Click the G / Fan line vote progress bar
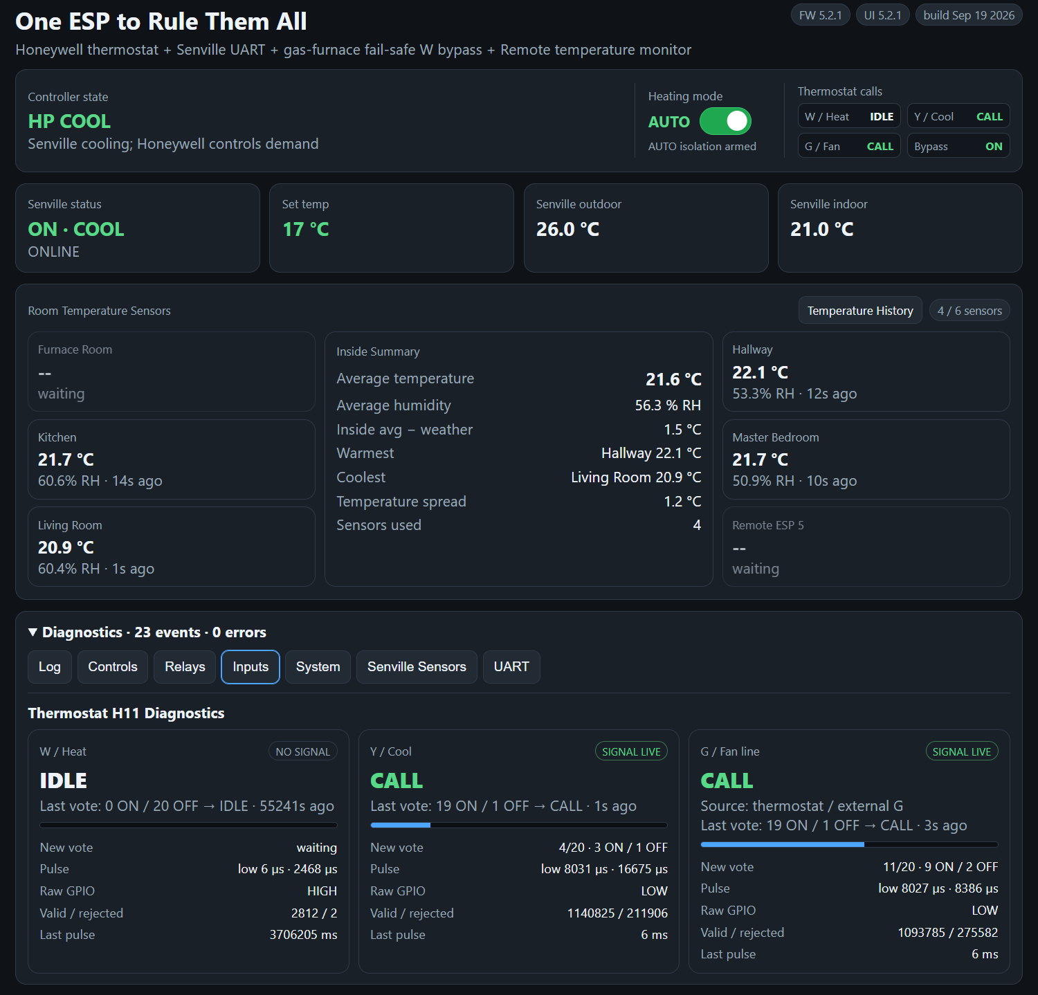The width and height of the screenshot is (1038, 995). pos(849,845)
